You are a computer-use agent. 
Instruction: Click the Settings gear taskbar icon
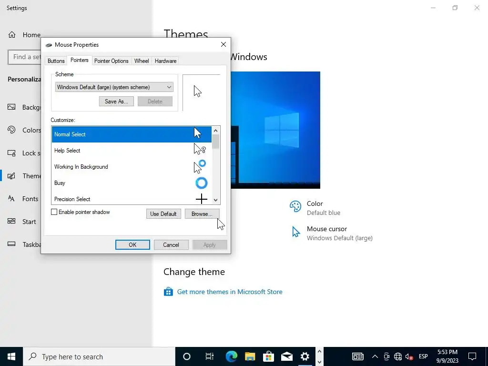[305, 356]
